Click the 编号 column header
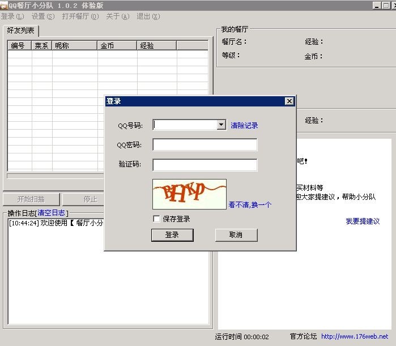 (x=19, y=45)
